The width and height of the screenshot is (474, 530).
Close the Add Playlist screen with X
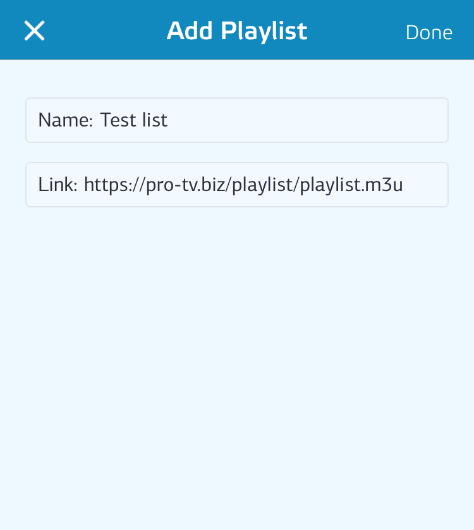point(34,30)
